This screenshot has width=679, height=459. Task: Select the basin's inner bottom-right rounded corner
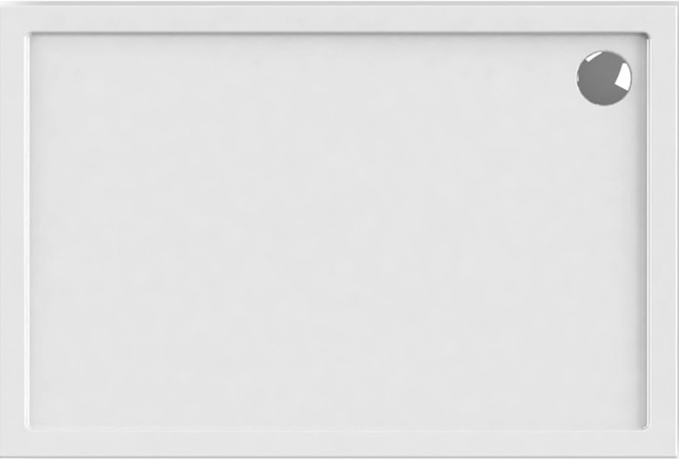click(645, 425)
